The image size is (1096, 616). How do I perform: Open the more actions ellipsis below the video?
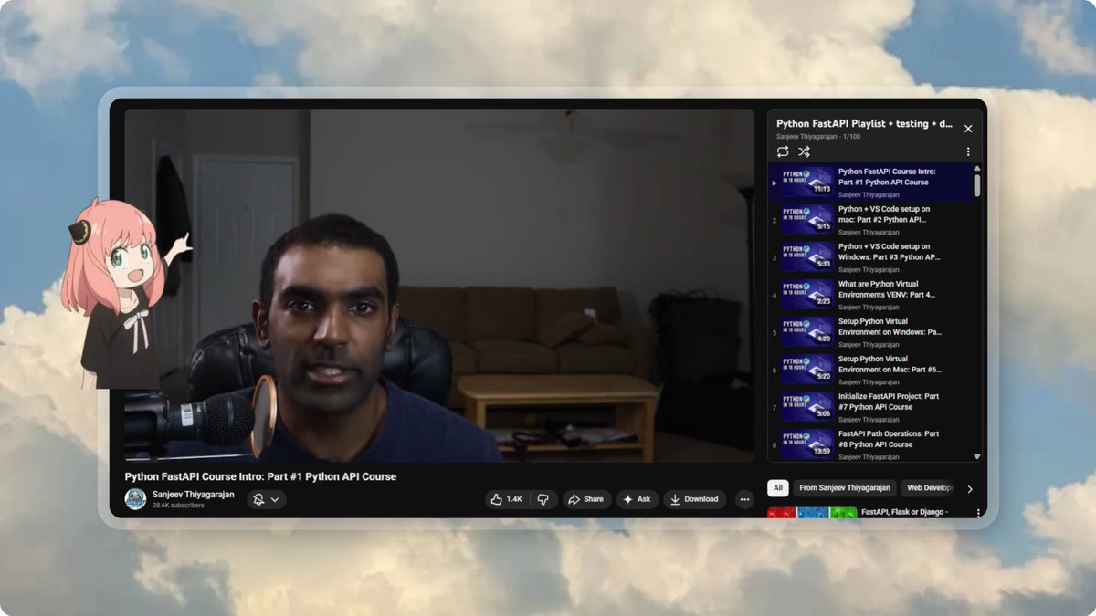click(x=743, y=499)
